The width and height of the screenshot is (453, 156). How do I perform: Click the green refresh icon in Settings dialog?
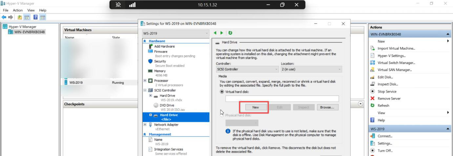pyautogui.click(x=230, y=33)
